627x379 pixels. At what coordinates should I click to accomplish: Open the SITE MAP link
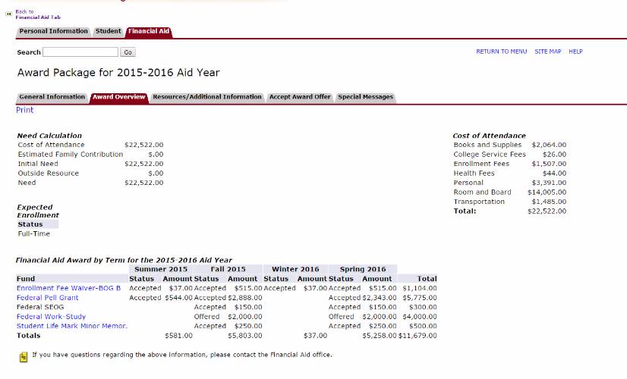coord(547,52)
